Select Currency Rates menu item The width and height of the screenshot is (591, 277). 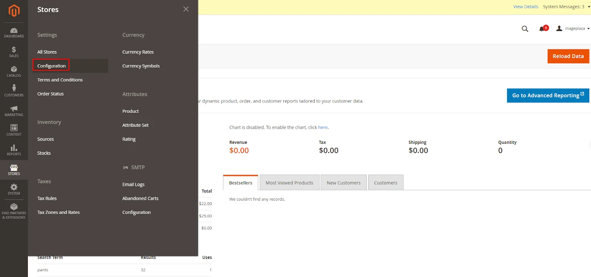[138, 52]
